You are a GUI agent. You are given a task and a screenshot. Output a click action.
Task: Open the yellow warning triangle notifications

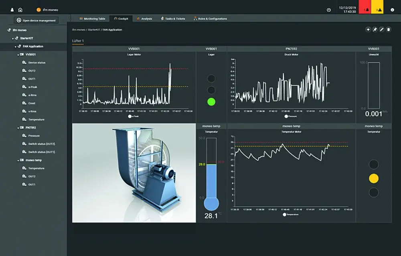[x=378, y=10]
